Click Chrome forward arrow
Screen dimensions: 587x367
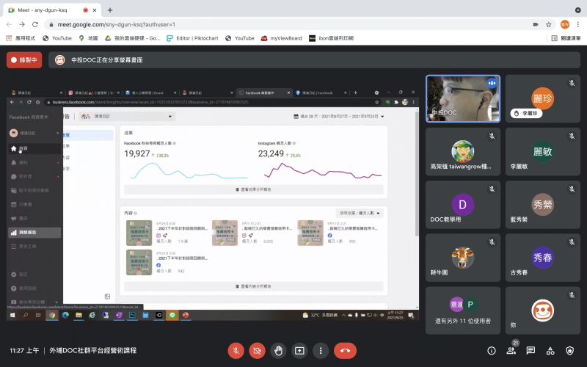(x=22, y=24)
